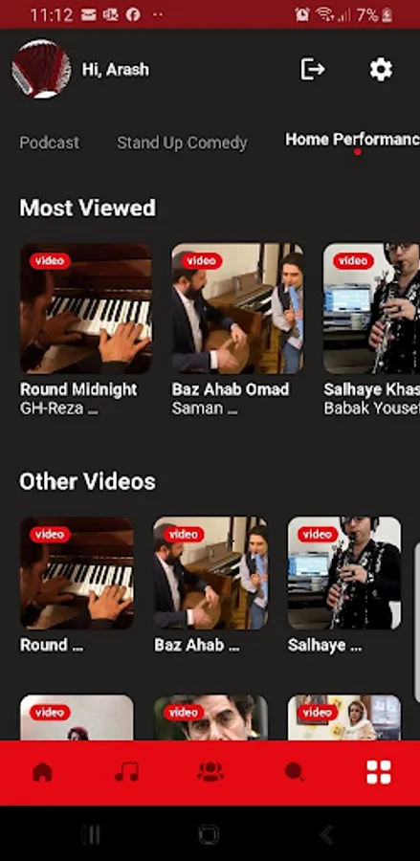Open the music note tab

click(126, 771)
